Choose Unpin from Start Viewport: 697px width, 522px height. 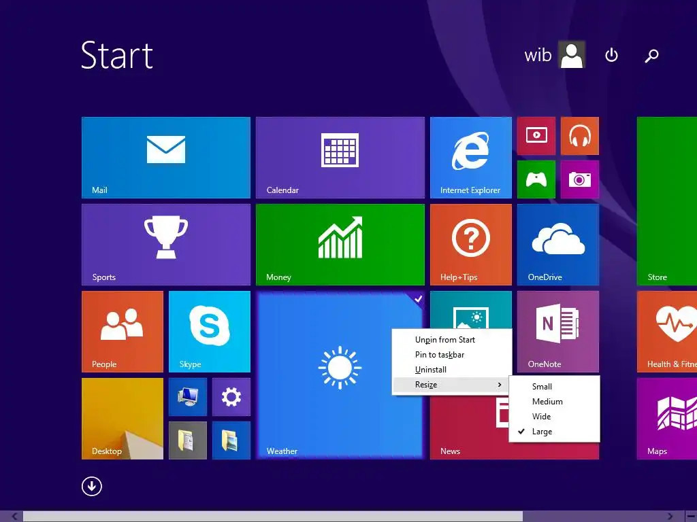point(452,340)
